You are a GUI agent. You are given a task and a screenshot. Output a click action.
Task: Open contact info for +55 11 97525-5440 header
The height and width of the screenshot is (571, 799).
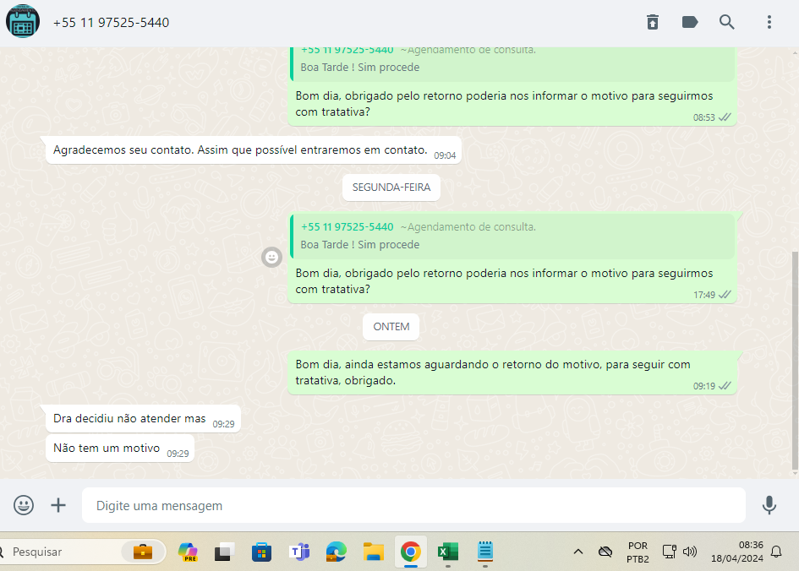point(111,23)
